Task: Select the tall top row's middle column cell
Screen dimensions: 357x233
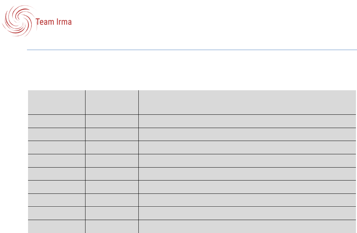Action: (x=111, y=102)
